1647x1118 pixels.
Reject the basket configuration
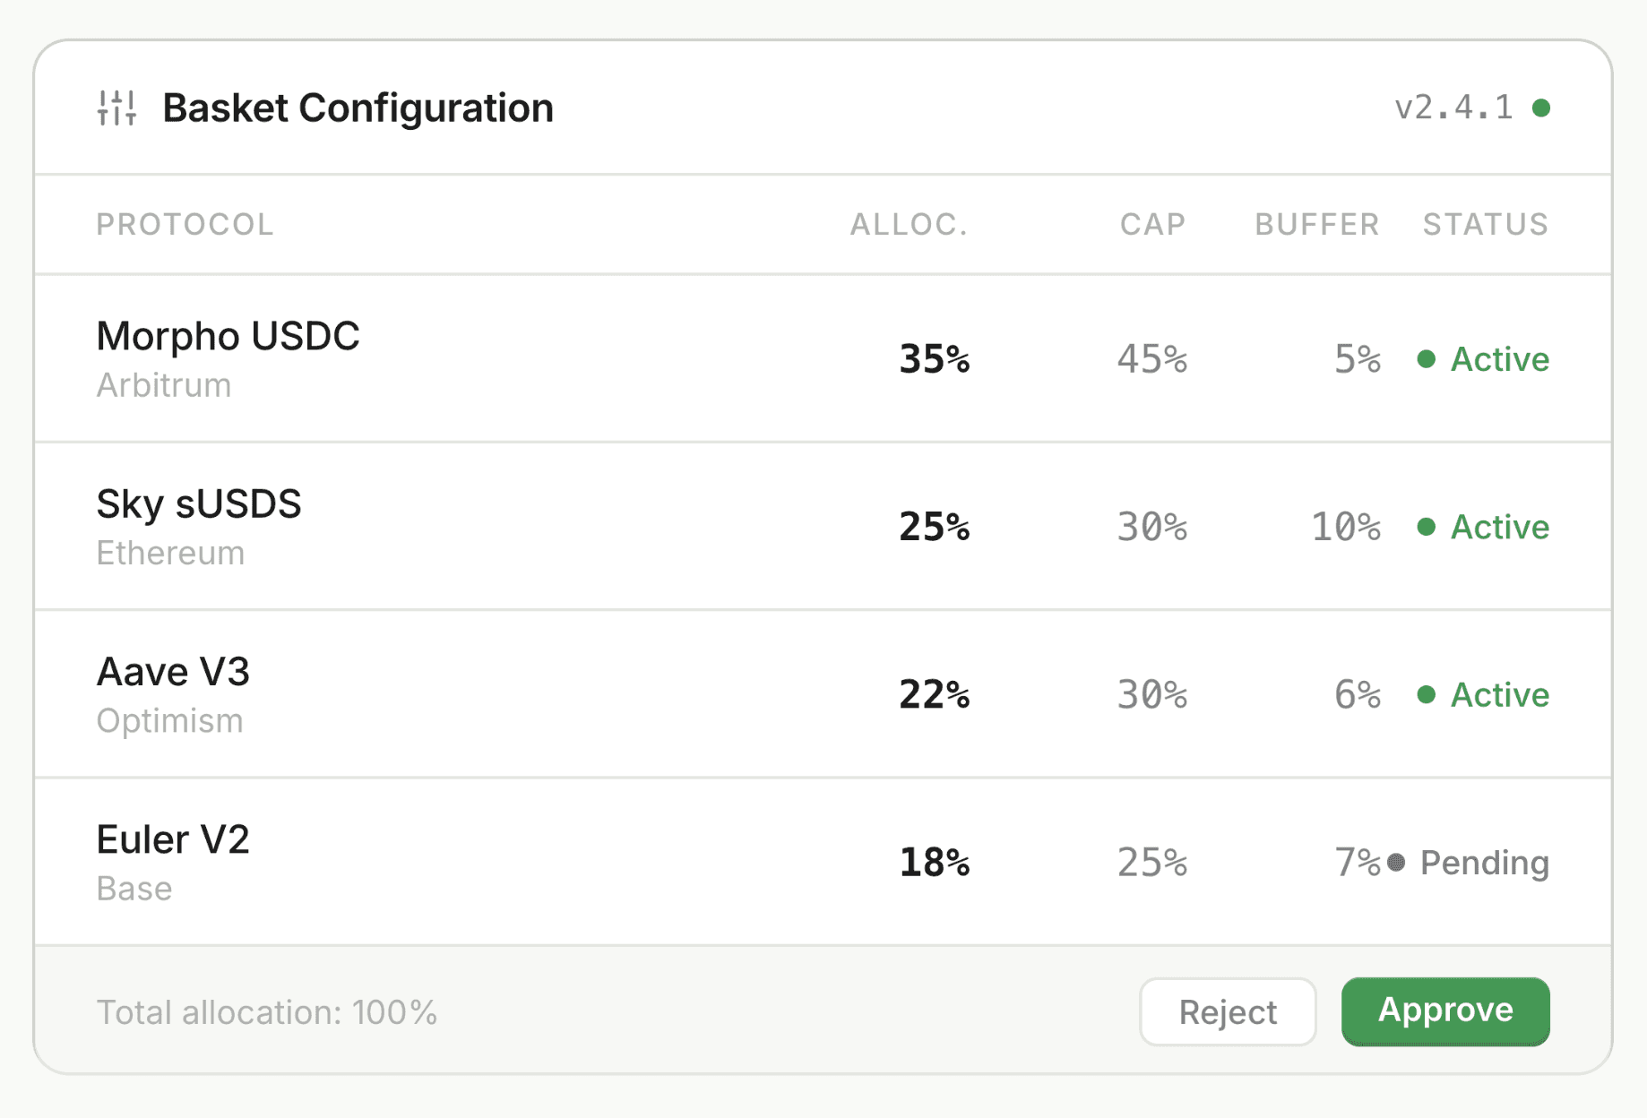(x=1227, y=1012)
